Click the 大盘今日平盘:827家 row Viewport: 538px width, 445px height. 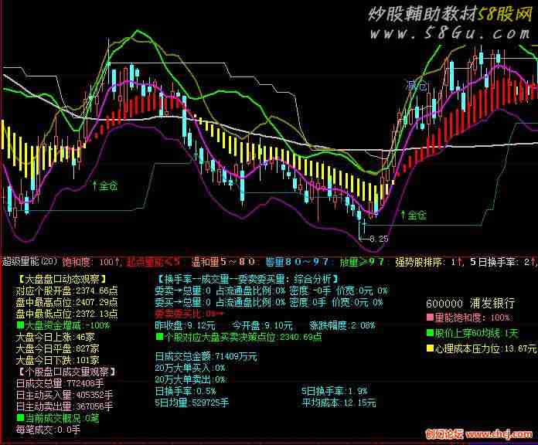pyautogui.click(x=58, y=348)
